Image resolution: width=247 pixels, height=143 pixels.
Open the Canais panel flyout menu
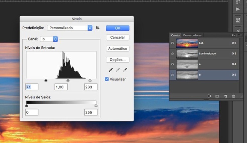240,35
